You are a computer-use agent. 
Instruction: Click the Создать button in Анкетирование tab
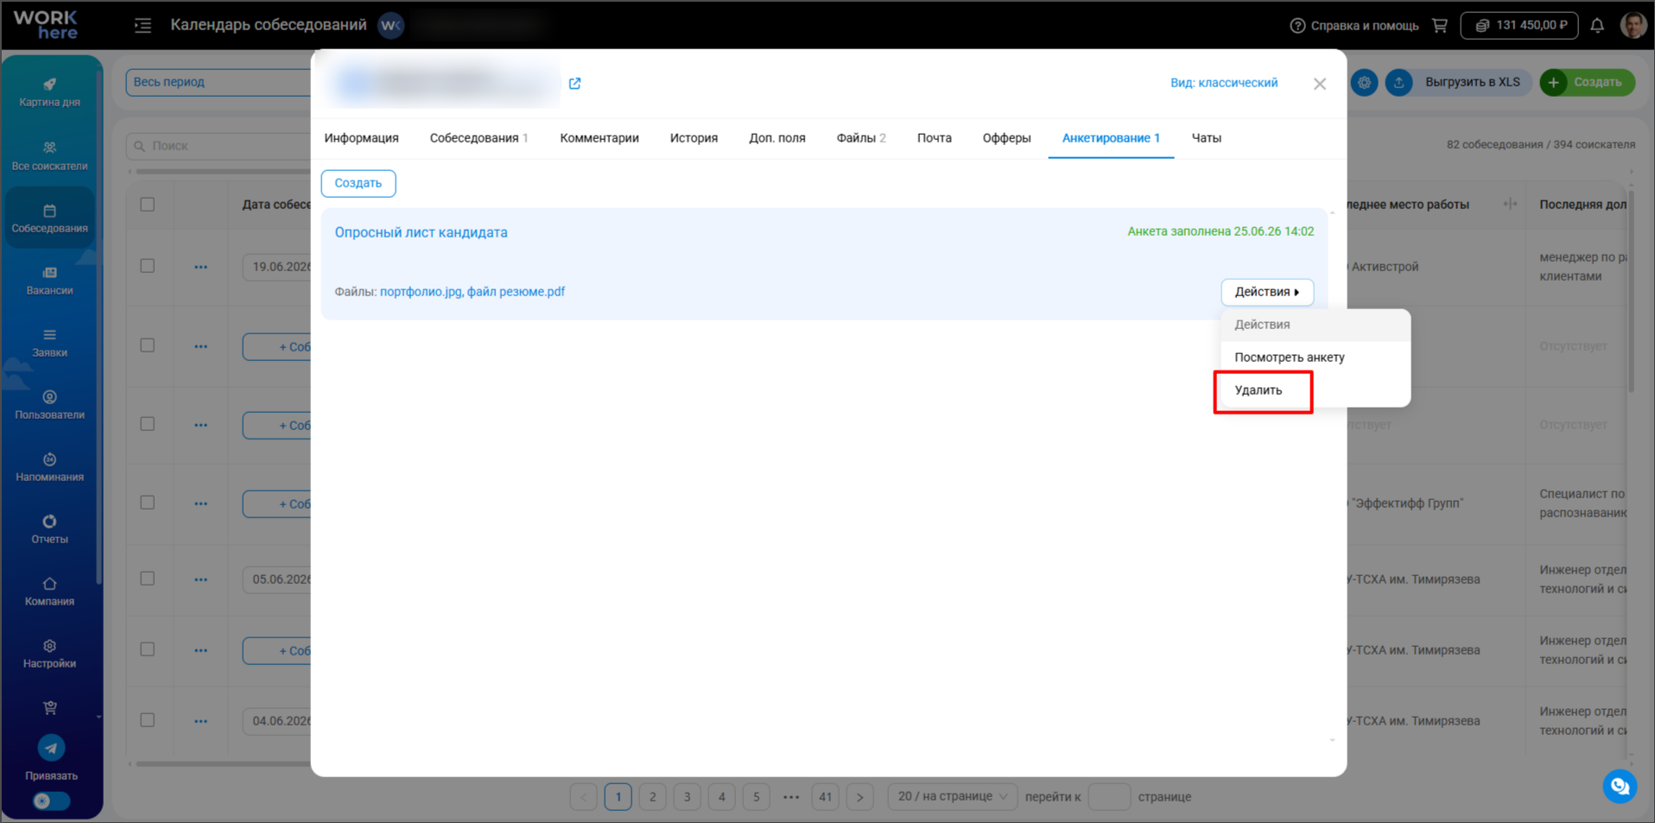[x=358, y=183]
